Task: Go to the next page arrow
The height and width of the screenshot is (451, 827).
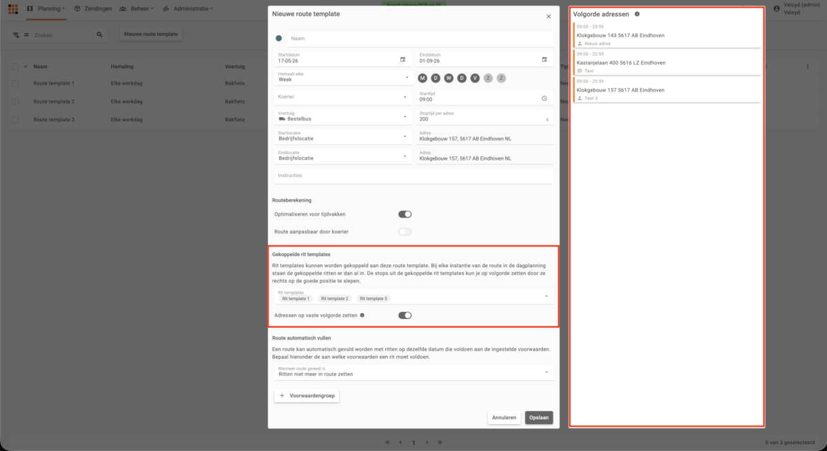Action: [427, 442]
